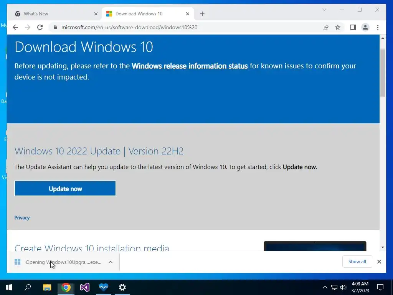
Task: Open taskbar search magnifier
Action: pos(28,287)
